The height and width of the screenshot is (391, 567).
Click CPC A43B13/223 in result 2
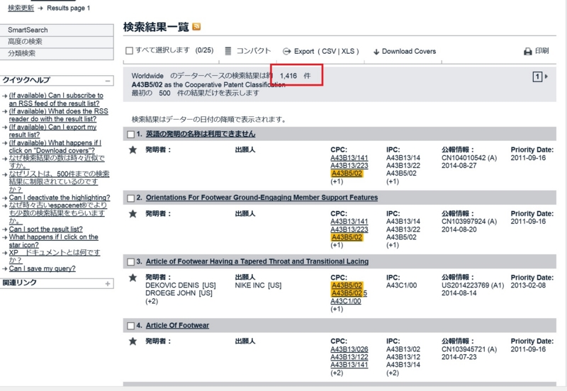point(349,229)
